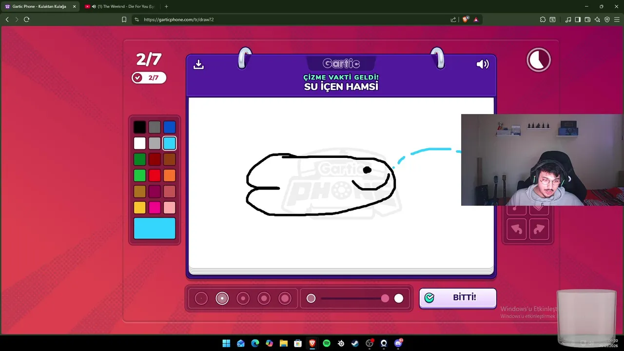Open a new browser tab
This screenshot has height=351, width=624.
pyautogui.click(x=166, y=6)
